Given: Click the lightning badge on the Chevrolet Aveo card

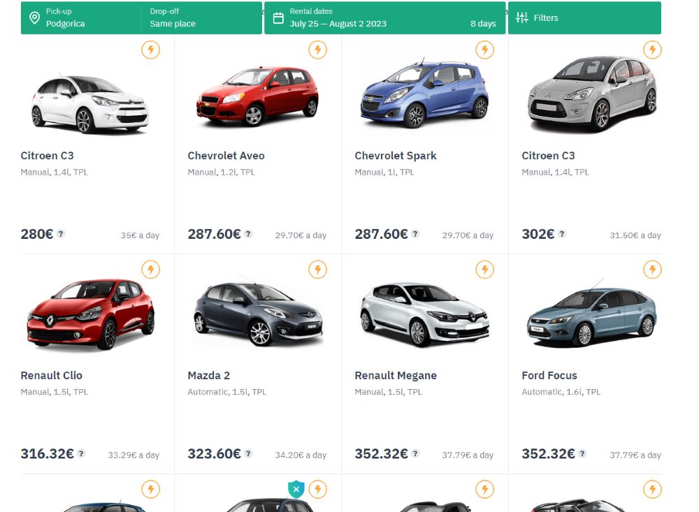Looking at the screenshot, I should coord(318,50).
